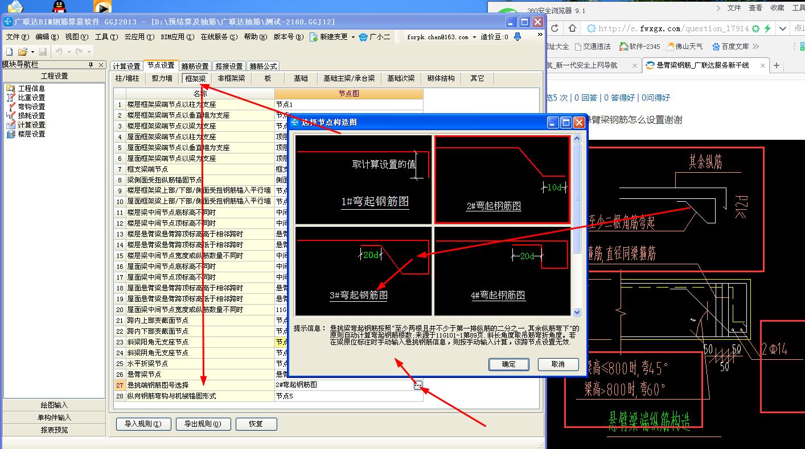Screen dimensions: 805x449
Task: Click 确定 in the node selection dialog
Action: point(509,364)
